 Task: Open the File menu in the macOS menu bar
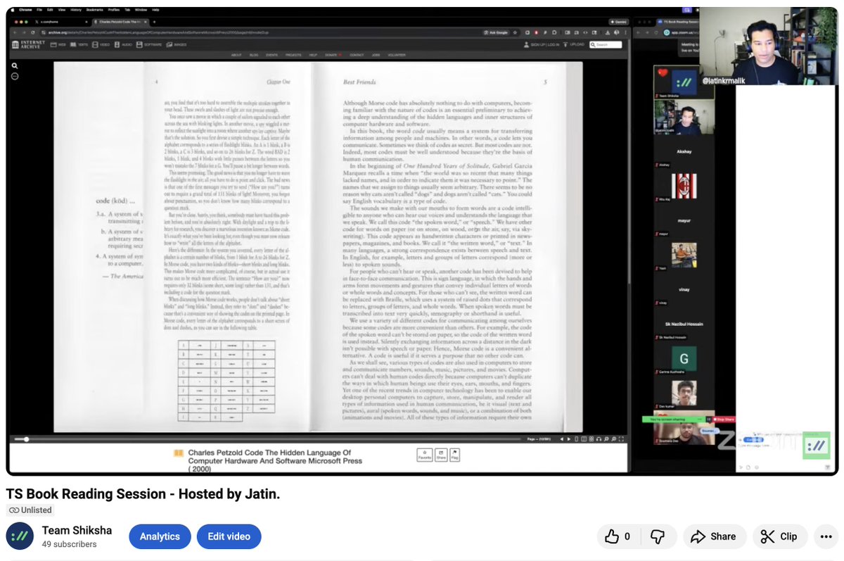39,10
